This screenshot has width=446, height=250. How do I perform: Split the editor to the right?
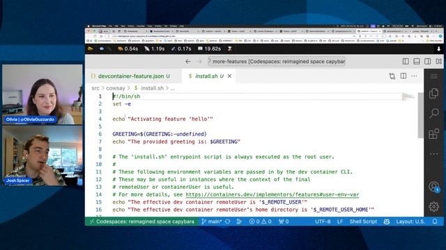(403, 76)
